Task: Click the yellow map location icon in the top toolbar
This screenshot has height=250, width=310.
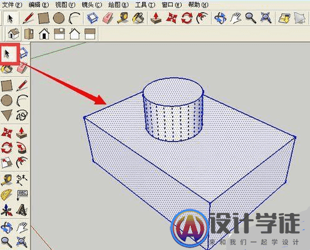Action: click(x=284, y=18)
